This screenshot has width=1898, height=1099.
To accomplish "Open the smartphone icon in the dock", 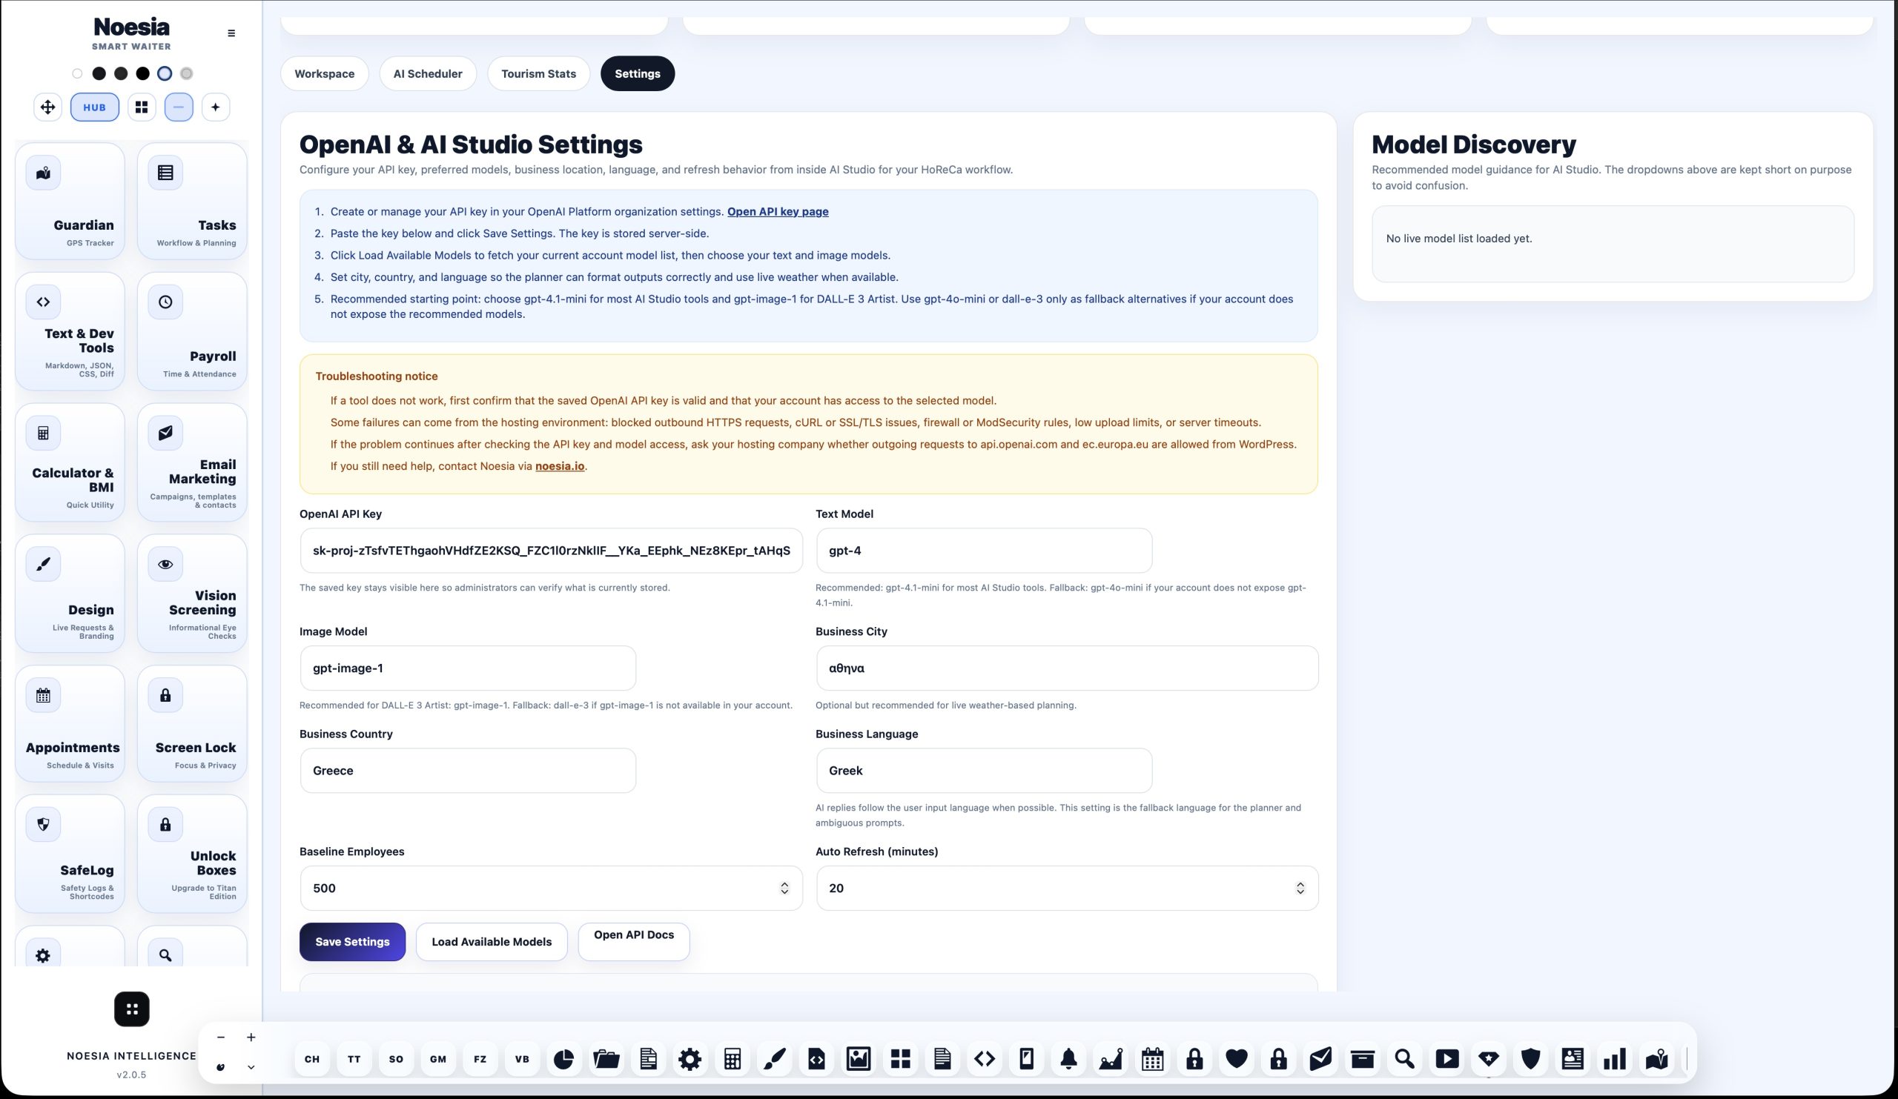I will point(1027,1059).
